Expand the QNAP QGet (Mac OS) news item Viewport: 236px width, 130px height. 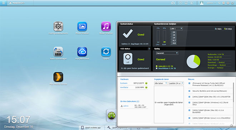[190, 97]
